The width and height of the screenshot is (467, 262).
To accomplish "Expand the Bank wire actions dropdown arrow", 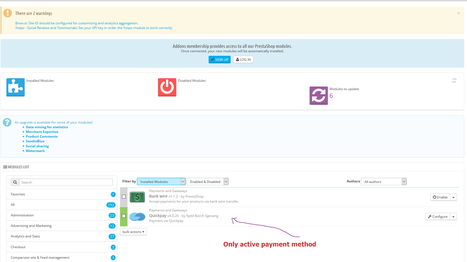I will pos(453,197).
